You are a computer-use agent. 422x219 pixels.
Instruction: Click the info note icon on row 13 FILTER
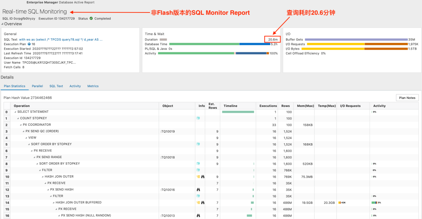(198, 196)
